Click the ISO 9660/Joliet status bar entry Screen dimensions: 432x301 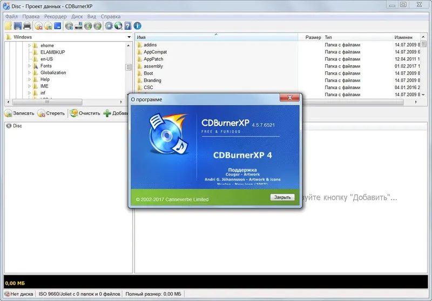[79, 294]
